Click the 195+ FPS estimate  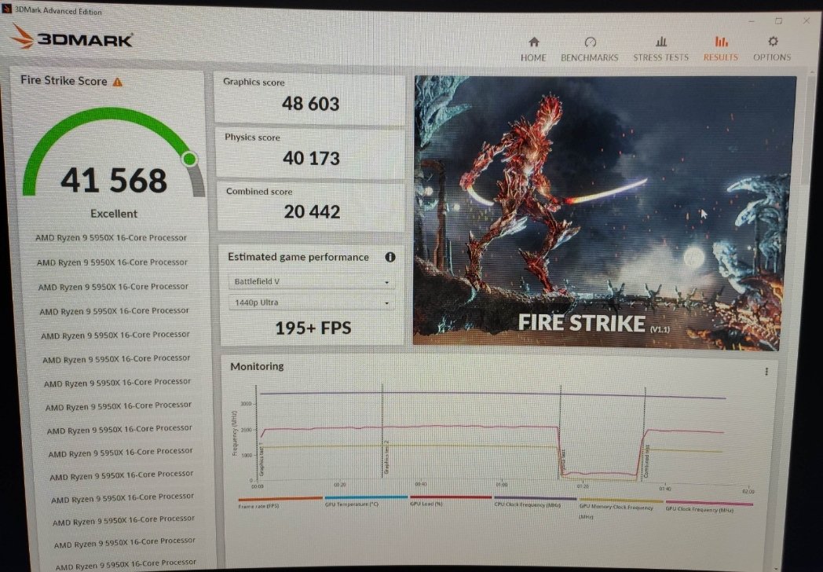tap(313, 328)
